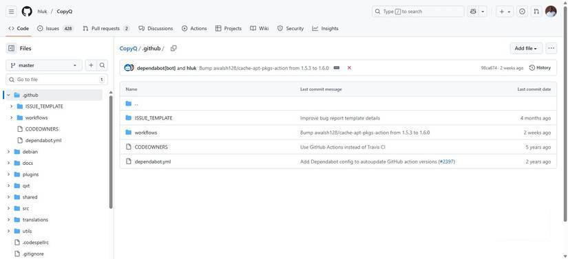Expand the translations folder in tree
Viewport: 568px width, 259px height.
8,220
